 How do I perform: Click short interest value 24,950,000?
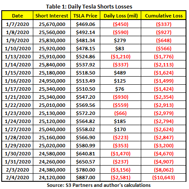pyautogui.click(x=52, y=81)
